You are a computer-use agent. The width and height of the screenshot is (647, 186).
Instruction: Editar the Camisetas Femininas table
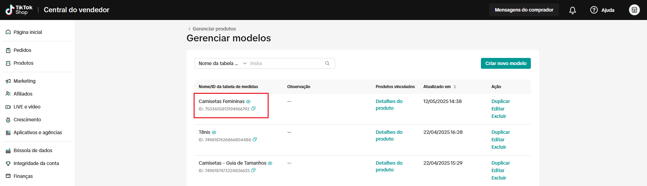[498, 109]
